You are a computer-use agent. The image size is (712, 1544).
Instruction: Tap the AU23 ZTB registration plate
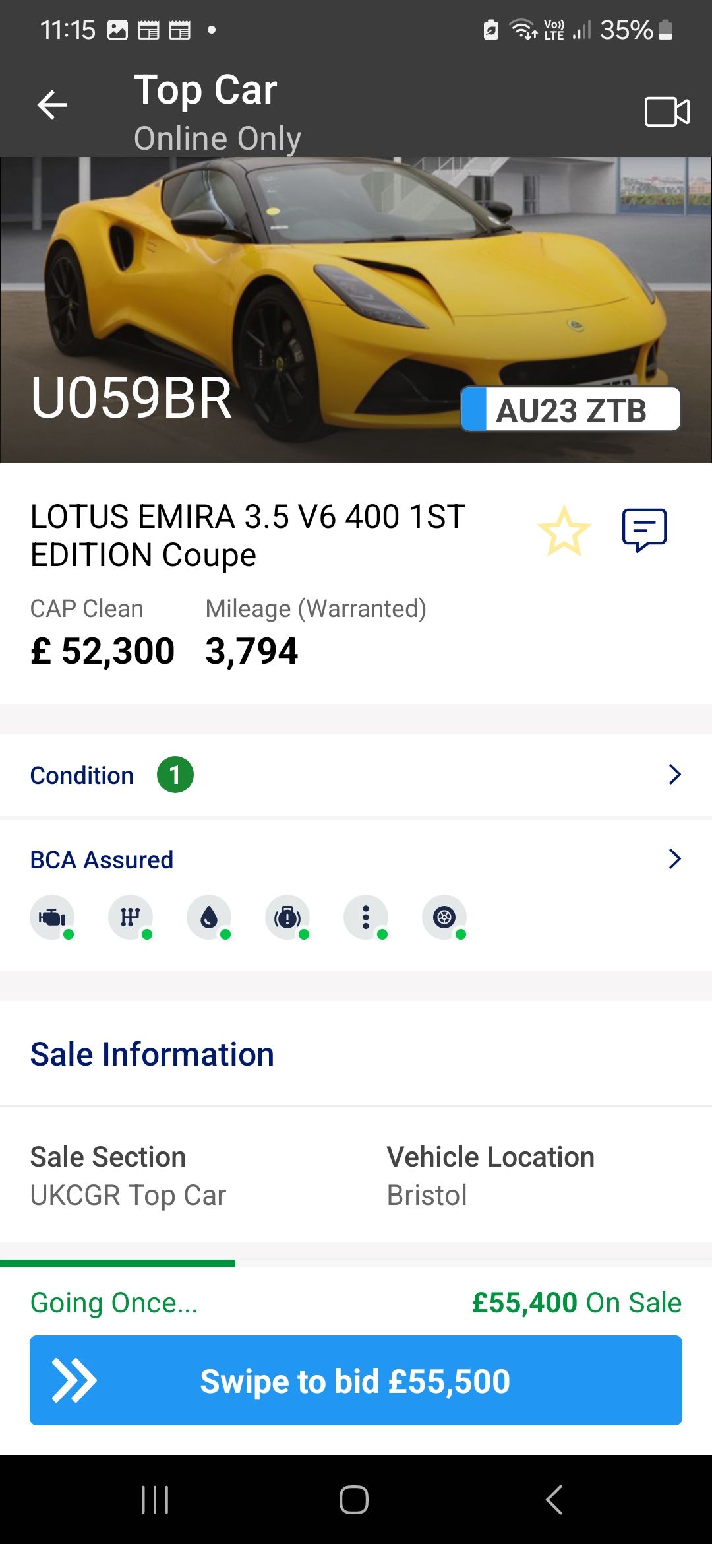tap(570, 410)
